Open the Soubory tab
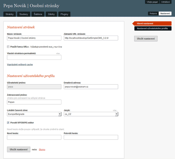 coord(23,14)
